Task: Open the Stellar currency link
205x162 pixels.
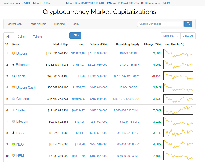Action: [21, 110]
